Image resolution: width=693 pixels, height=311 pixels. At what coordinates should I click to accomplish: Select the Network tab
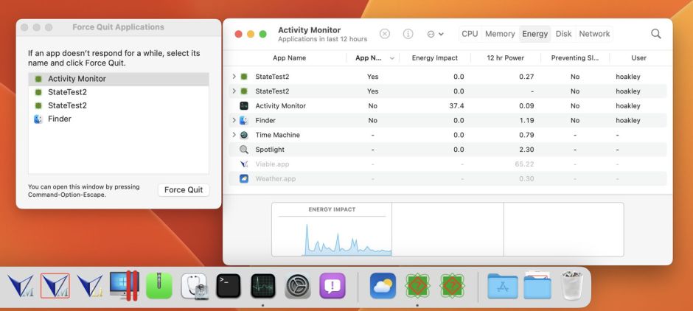[594, 34]
